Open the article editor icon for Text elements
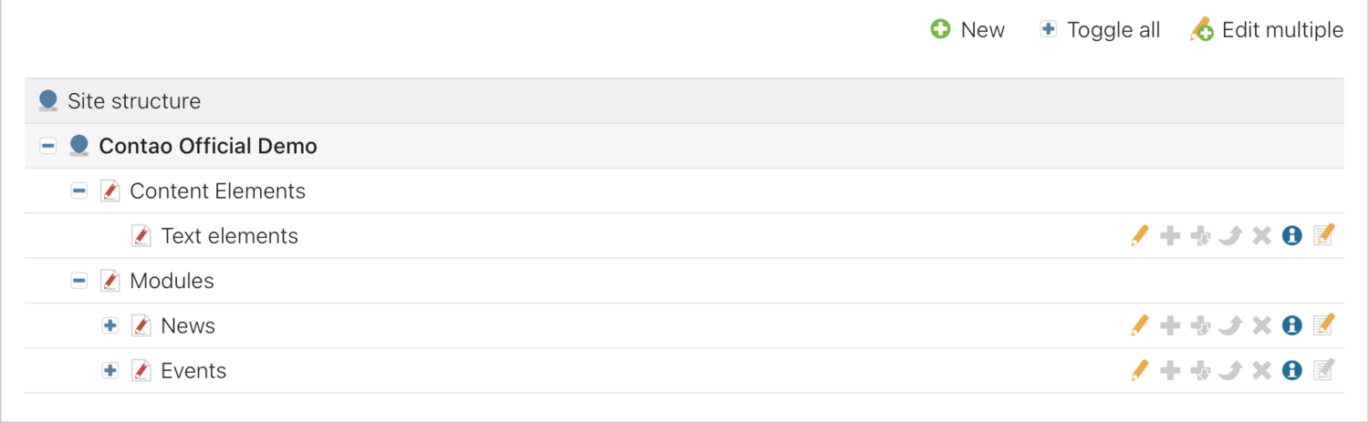 point(1323,235)
